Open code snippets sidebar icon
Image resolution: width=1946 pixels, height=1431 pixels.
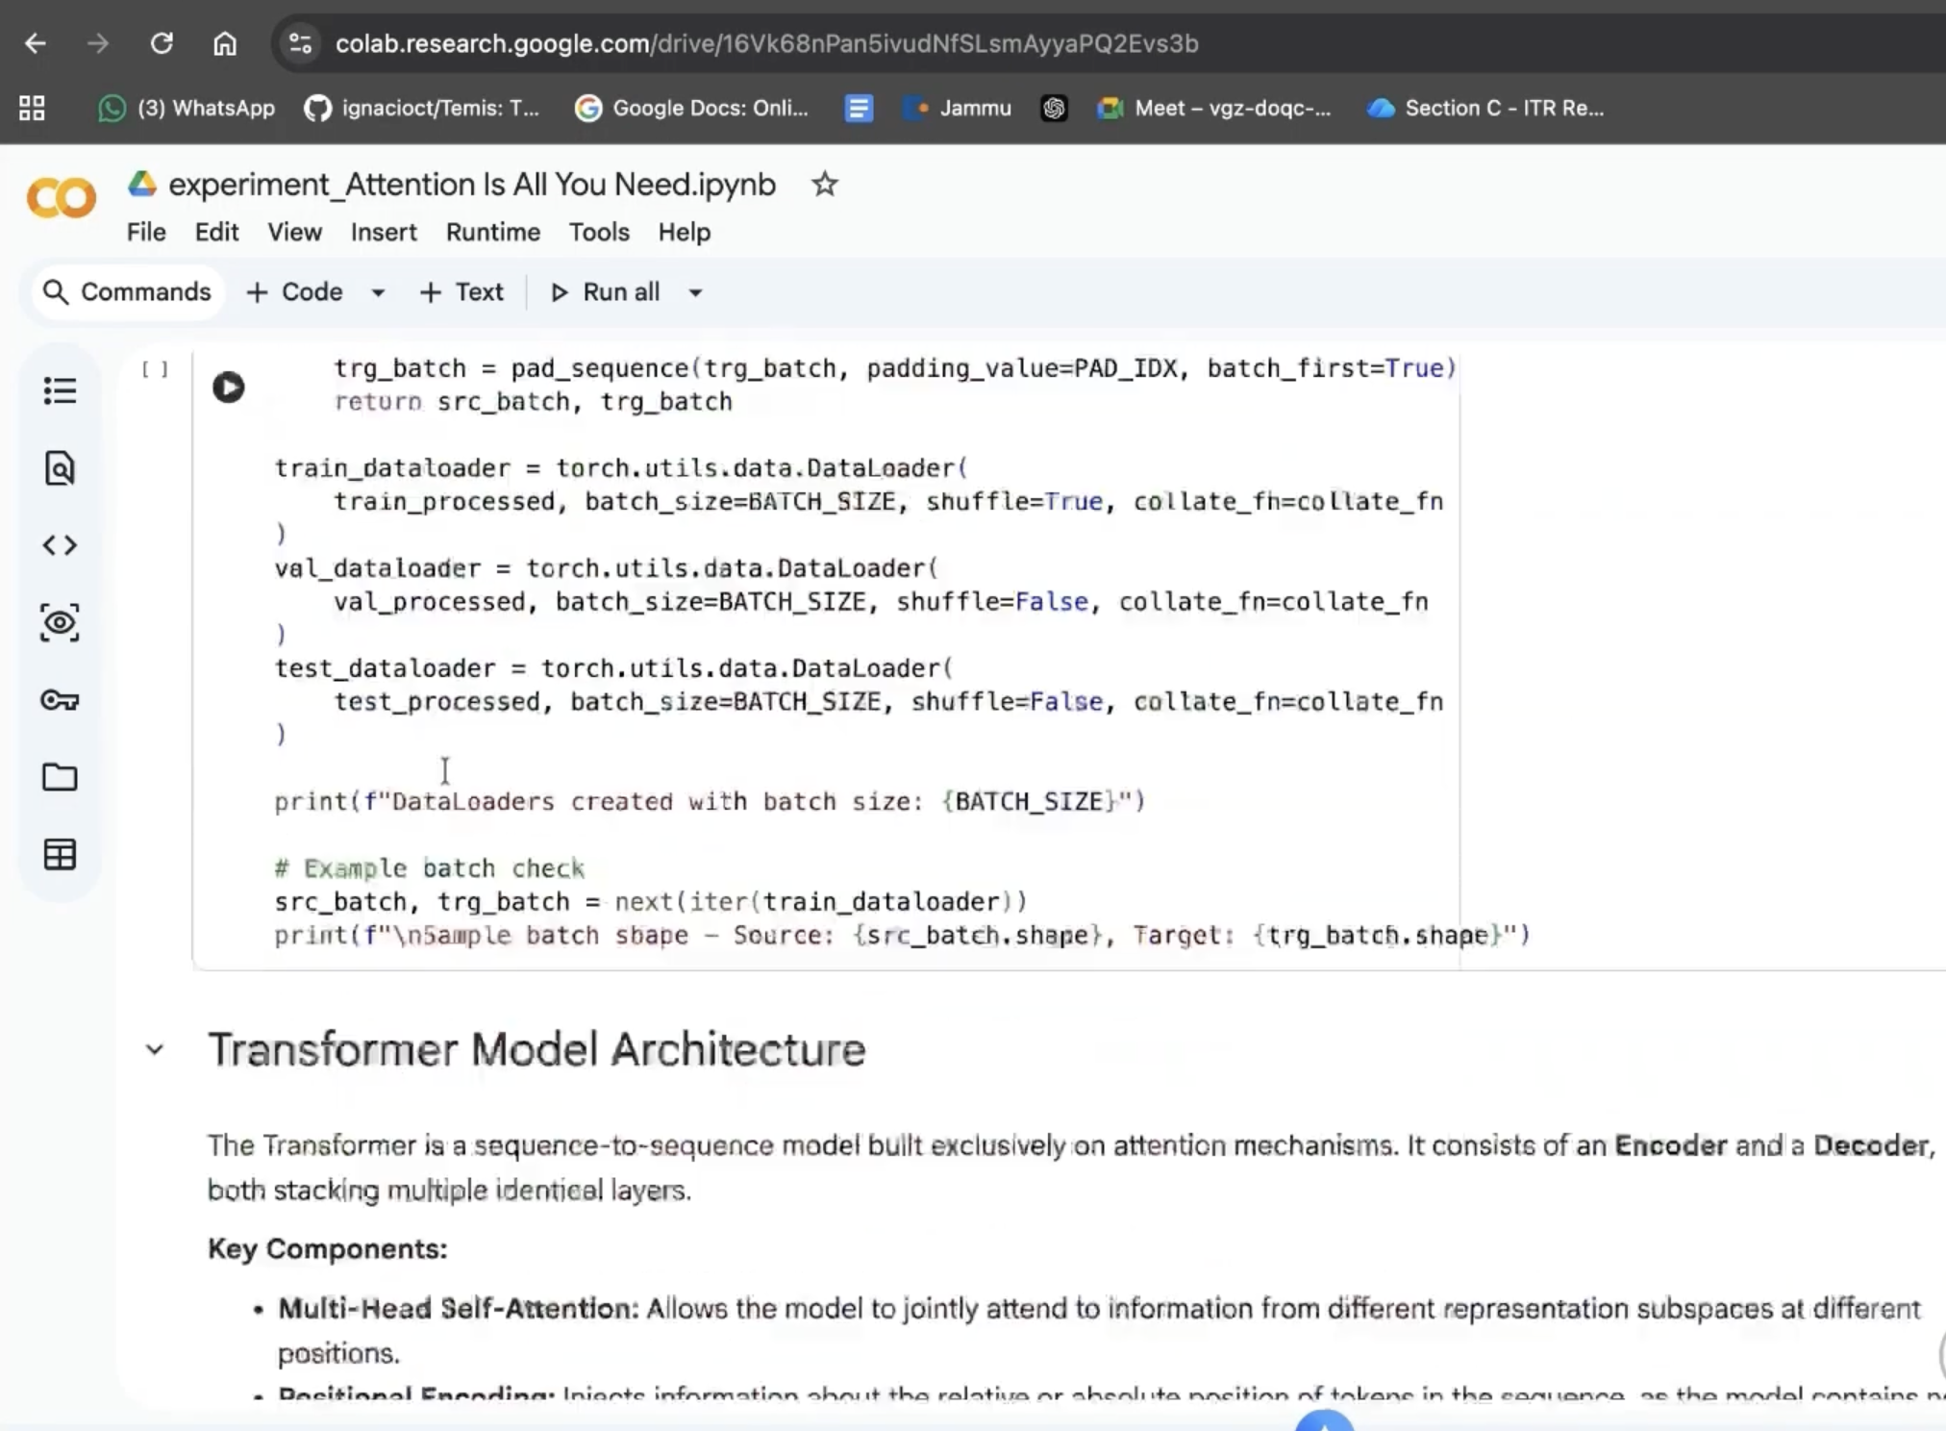60,545
